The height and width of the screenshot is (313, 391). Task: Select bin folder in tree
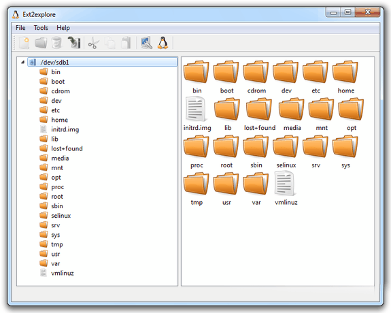50,72
